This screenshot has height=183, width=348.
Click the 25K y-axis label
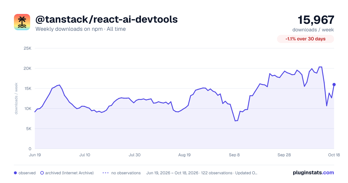(x=27, y=48)
